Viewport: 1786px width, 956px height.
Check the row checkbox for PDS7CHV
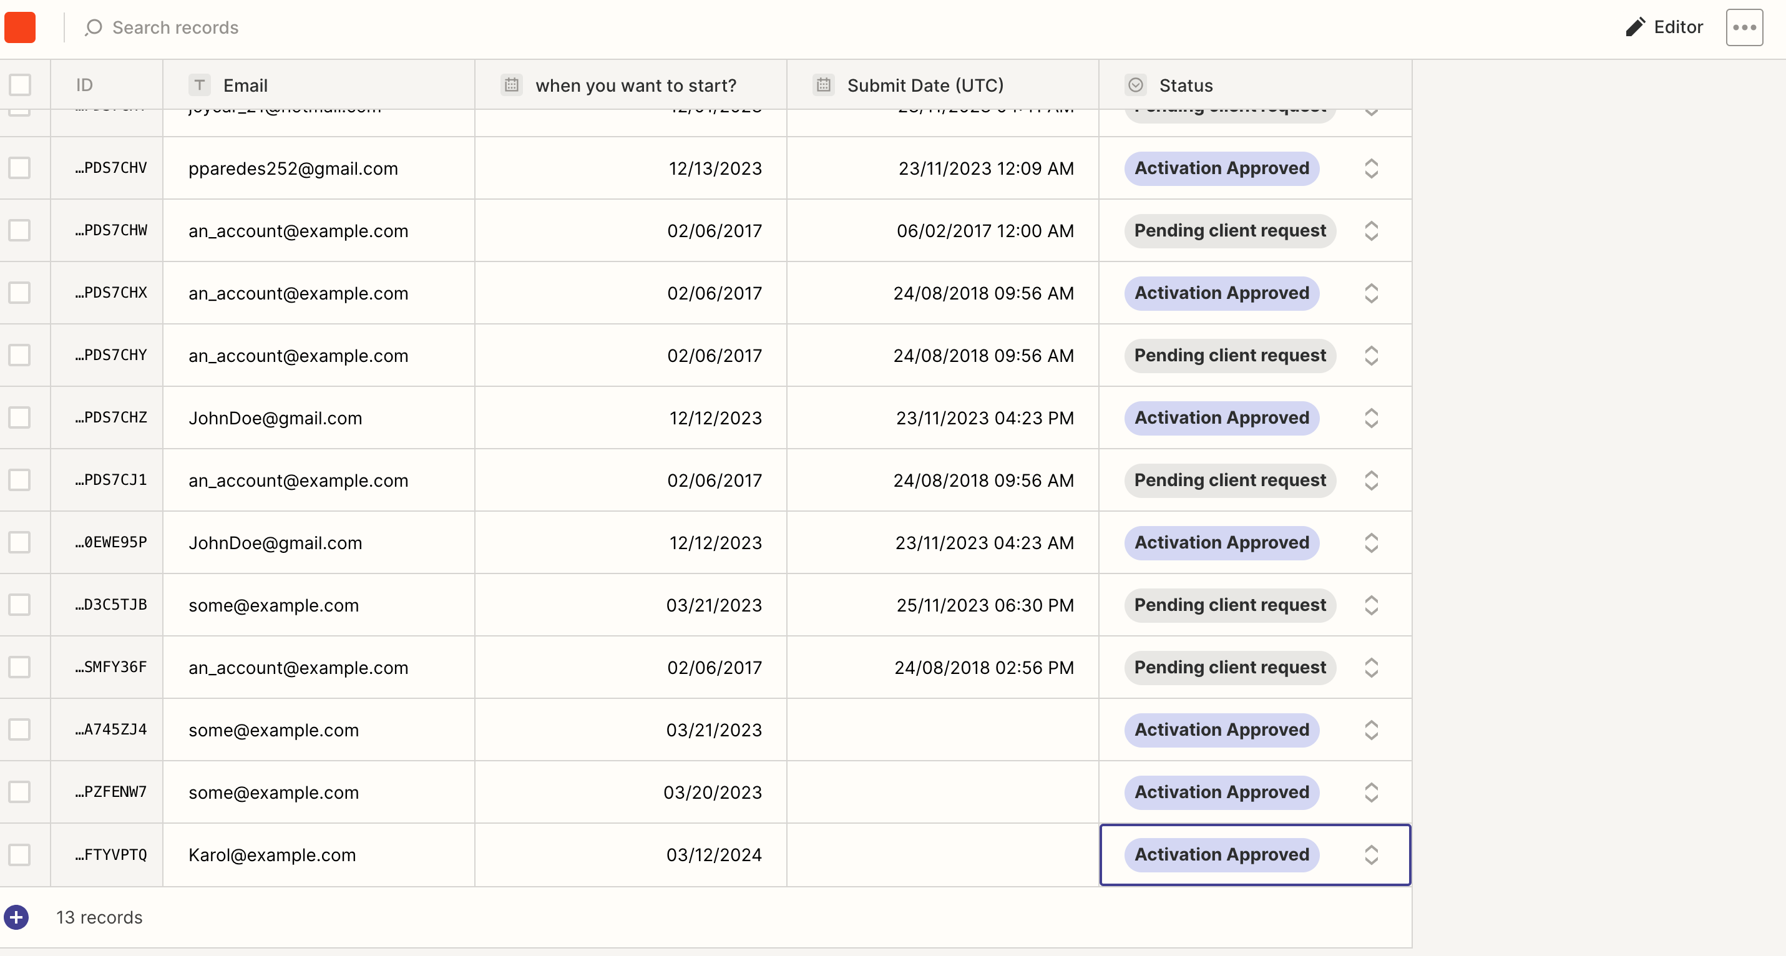click(19, 168)
